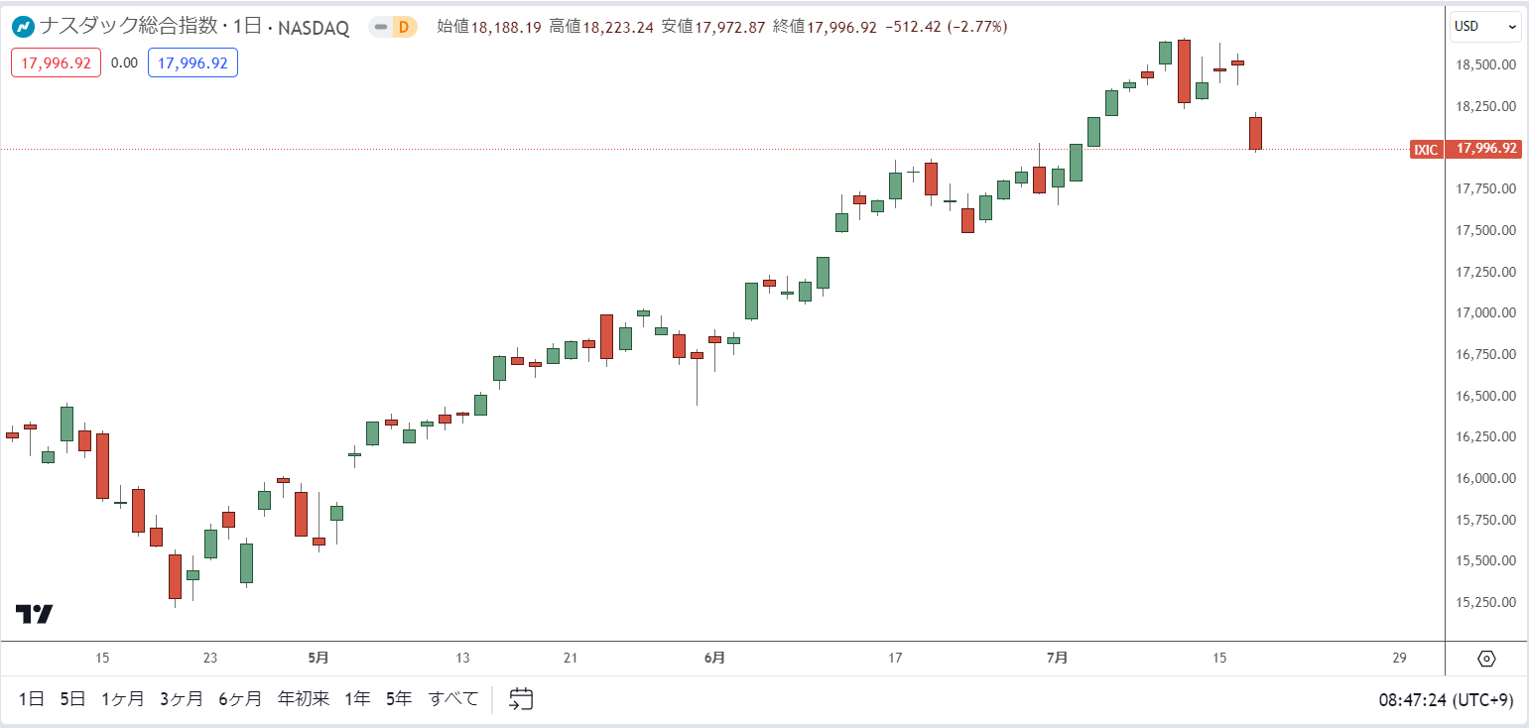Click the −512.42 (−2.77%) change text
Screen dimensions: 1529x728
point(945,27)
